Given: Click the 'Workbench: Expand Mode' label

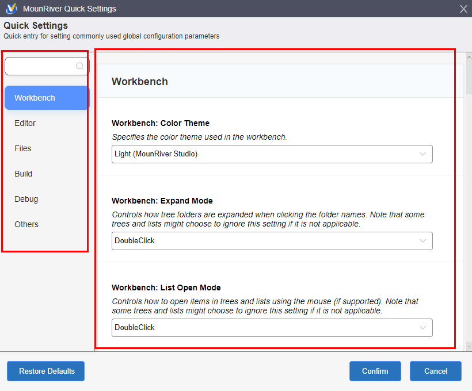Looking at the screenshot, I should 162,201.
